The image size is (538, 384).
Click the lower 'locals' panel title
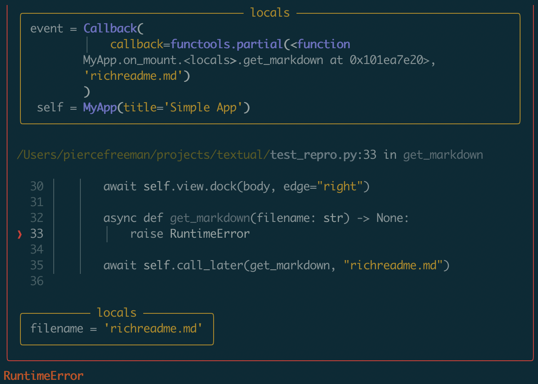point(117,313)
